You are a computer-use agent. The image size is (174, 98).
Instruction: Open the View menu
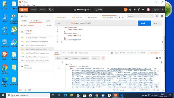[28, 5]
